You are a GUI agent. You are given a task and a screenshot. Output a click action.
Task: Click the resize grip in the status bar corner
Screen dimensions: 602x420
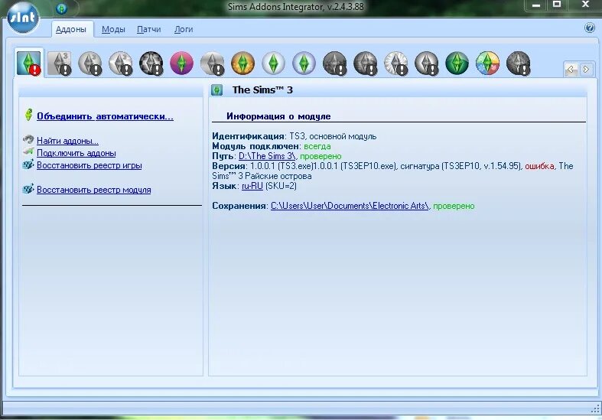(595, 409)
